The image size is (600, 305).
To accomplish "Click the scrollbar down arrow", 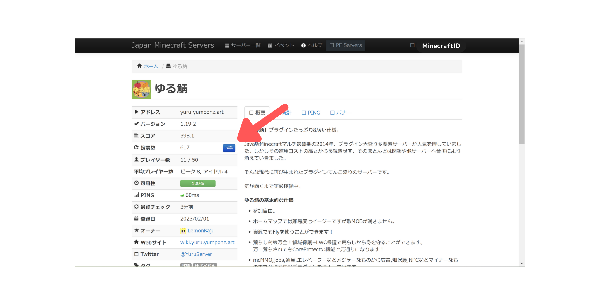I will (522, 263).
